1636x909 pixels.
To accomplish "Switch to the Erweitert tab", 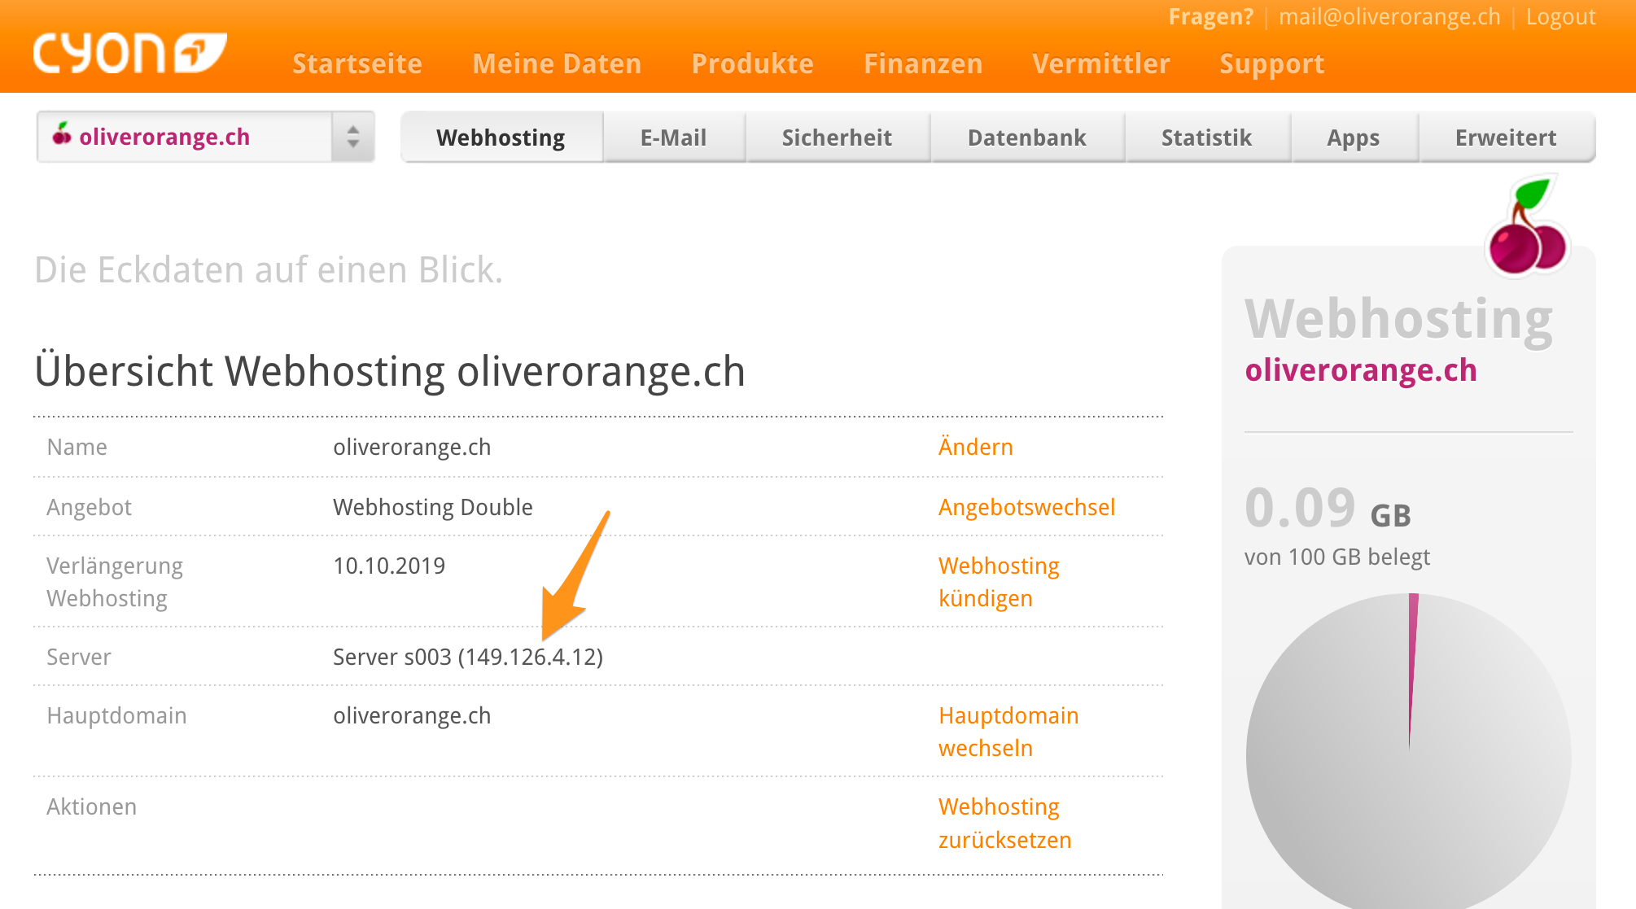I will (x=1507, y=138).
